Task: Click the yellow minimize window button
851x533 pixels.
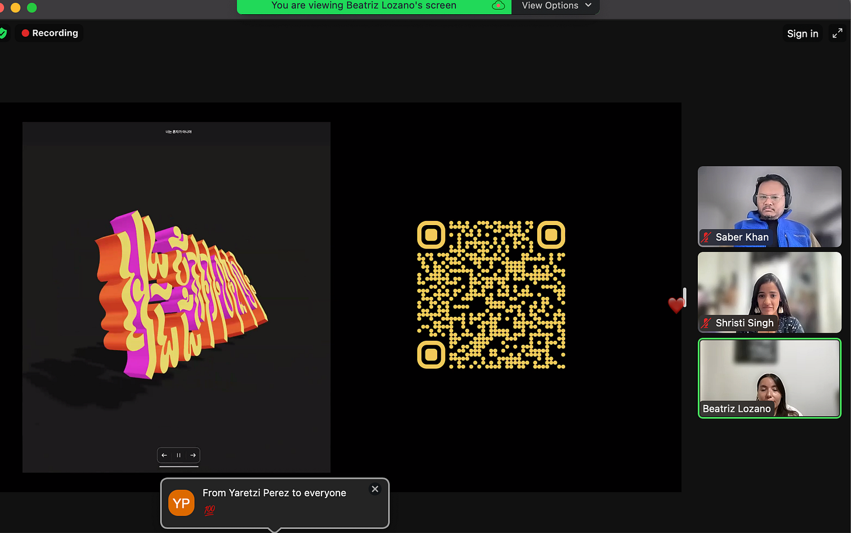Action: click(x=16, y=8)
